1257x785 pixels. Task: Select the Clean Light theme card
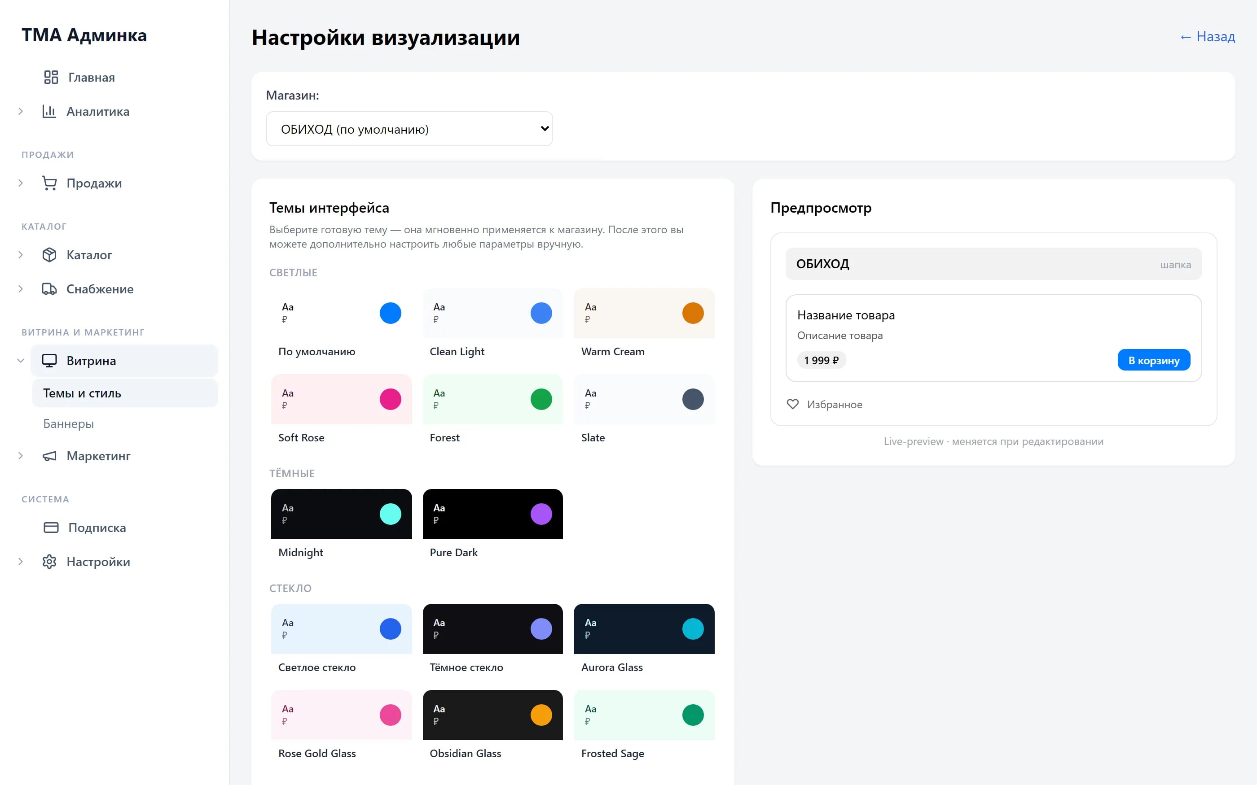(492, 325)
